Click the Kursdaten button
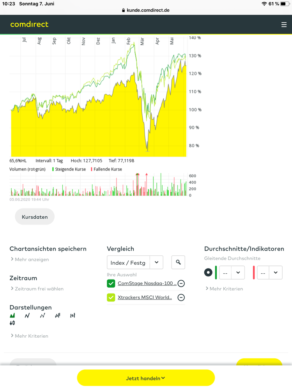292x390 pixels. click(x=35, y=217)
